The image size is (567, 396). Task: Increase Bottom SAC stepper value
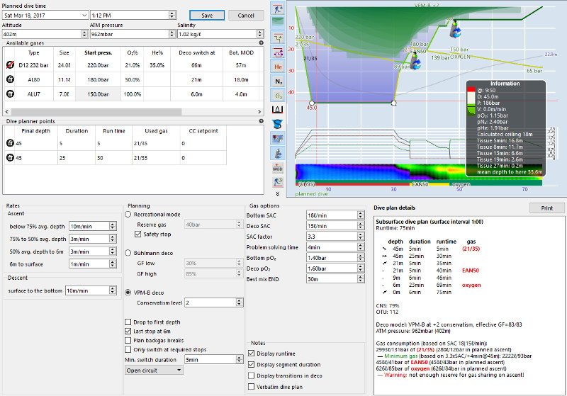(361, 213)
